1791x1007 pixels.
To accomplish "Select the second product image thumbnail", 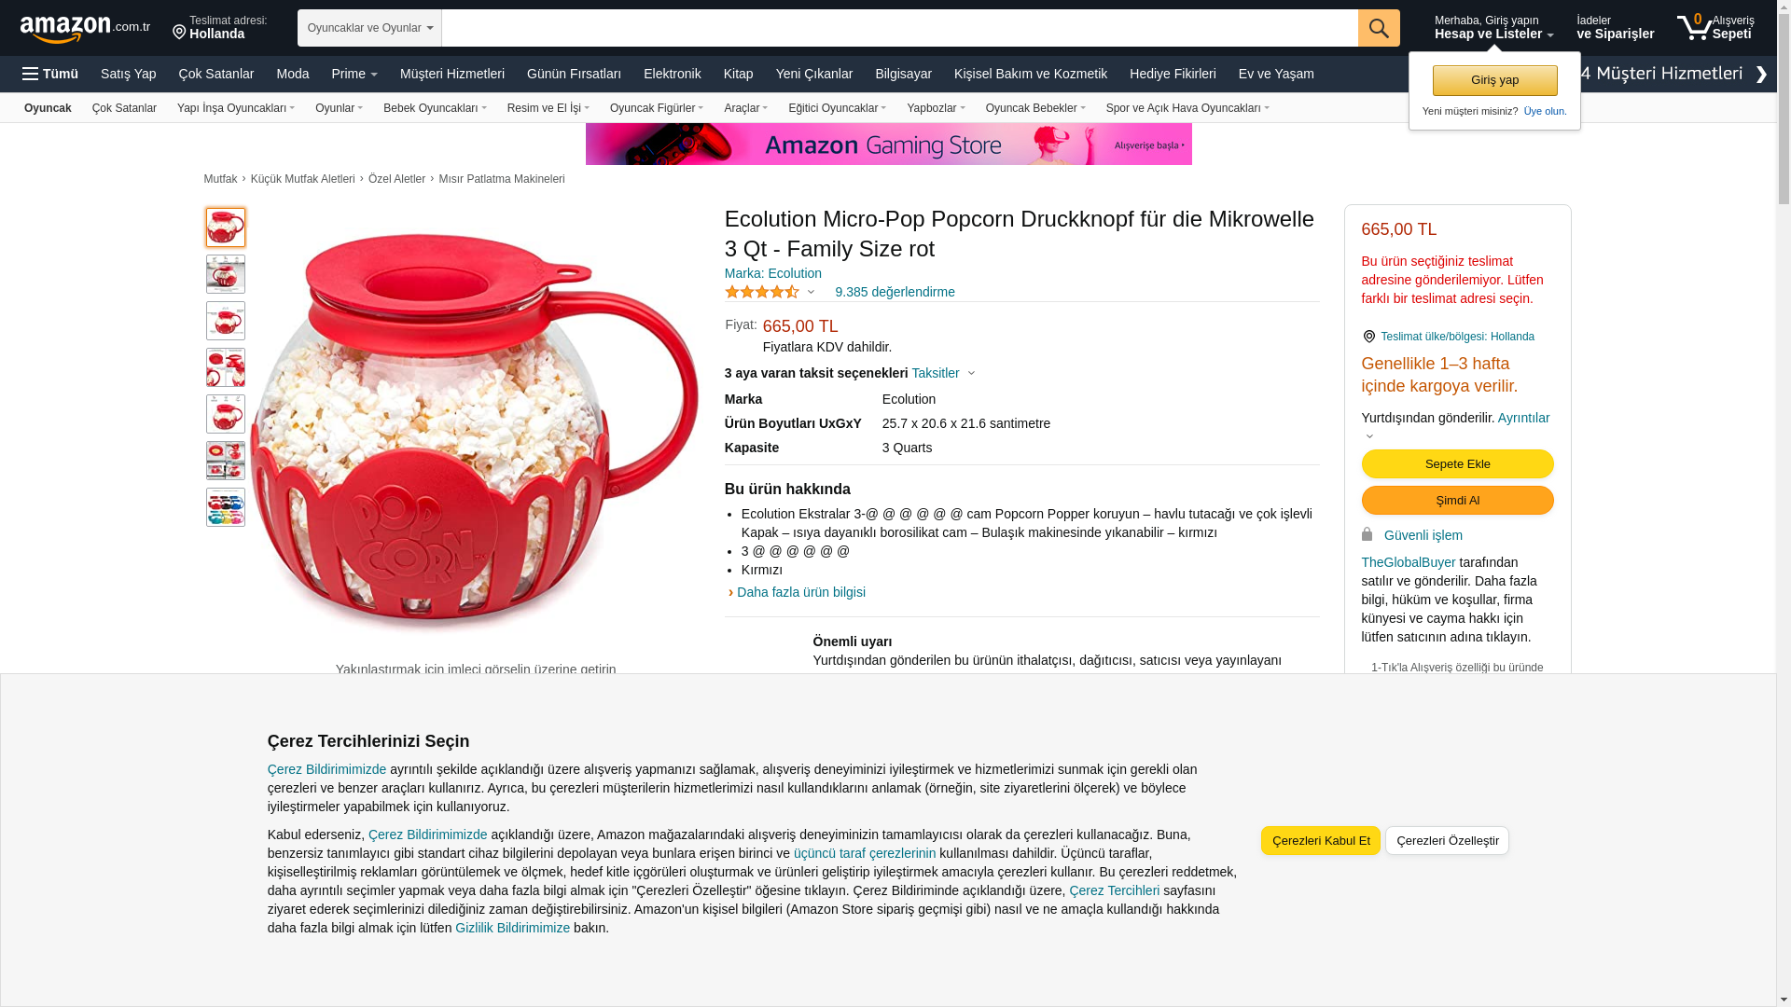I will coord(226,274).
